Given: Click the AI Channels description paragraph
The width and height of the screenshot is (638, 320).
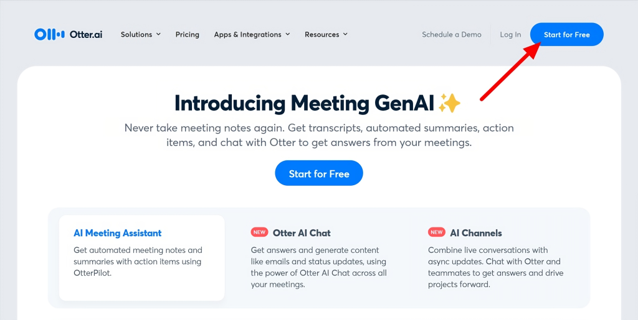Looking at the screenshot, I should 494,267.
